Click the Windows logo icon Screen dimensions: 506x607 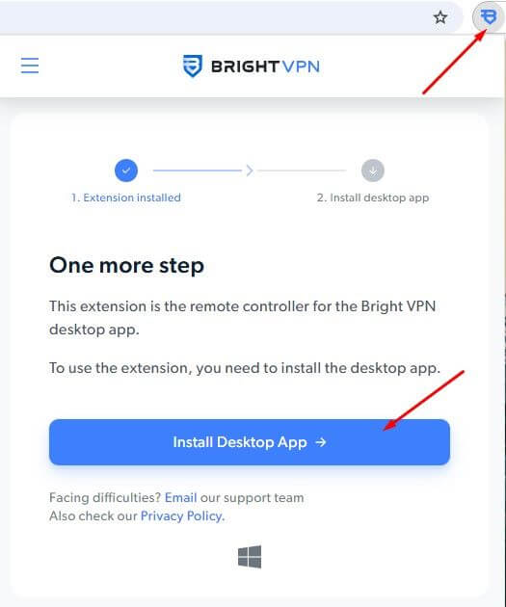point(250,557)
